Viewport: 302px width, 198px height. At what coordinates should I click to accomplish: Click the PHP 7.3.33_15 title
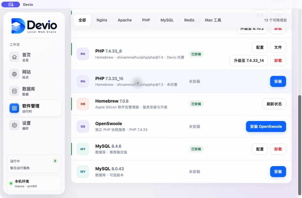coord(109,79)
